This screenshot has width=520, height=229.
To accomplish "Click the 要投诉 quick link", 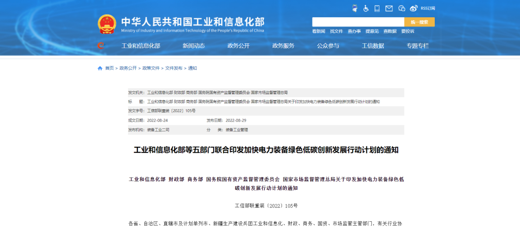I will [x=407, y=31].
